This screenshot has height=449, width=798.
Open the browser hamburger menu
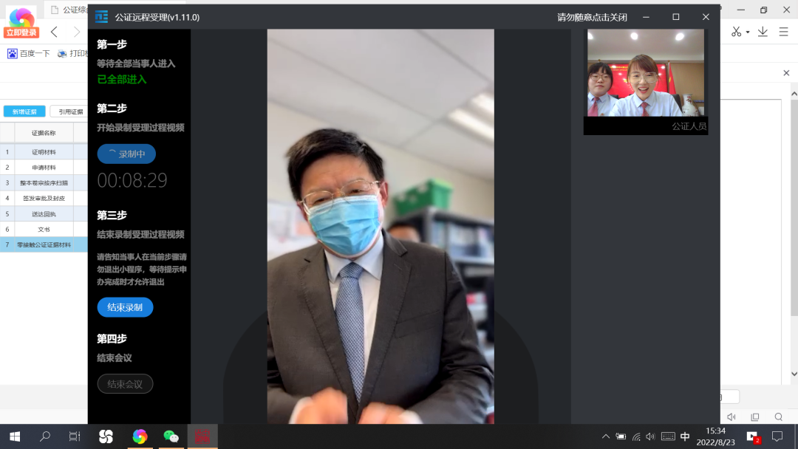[783, 32]
